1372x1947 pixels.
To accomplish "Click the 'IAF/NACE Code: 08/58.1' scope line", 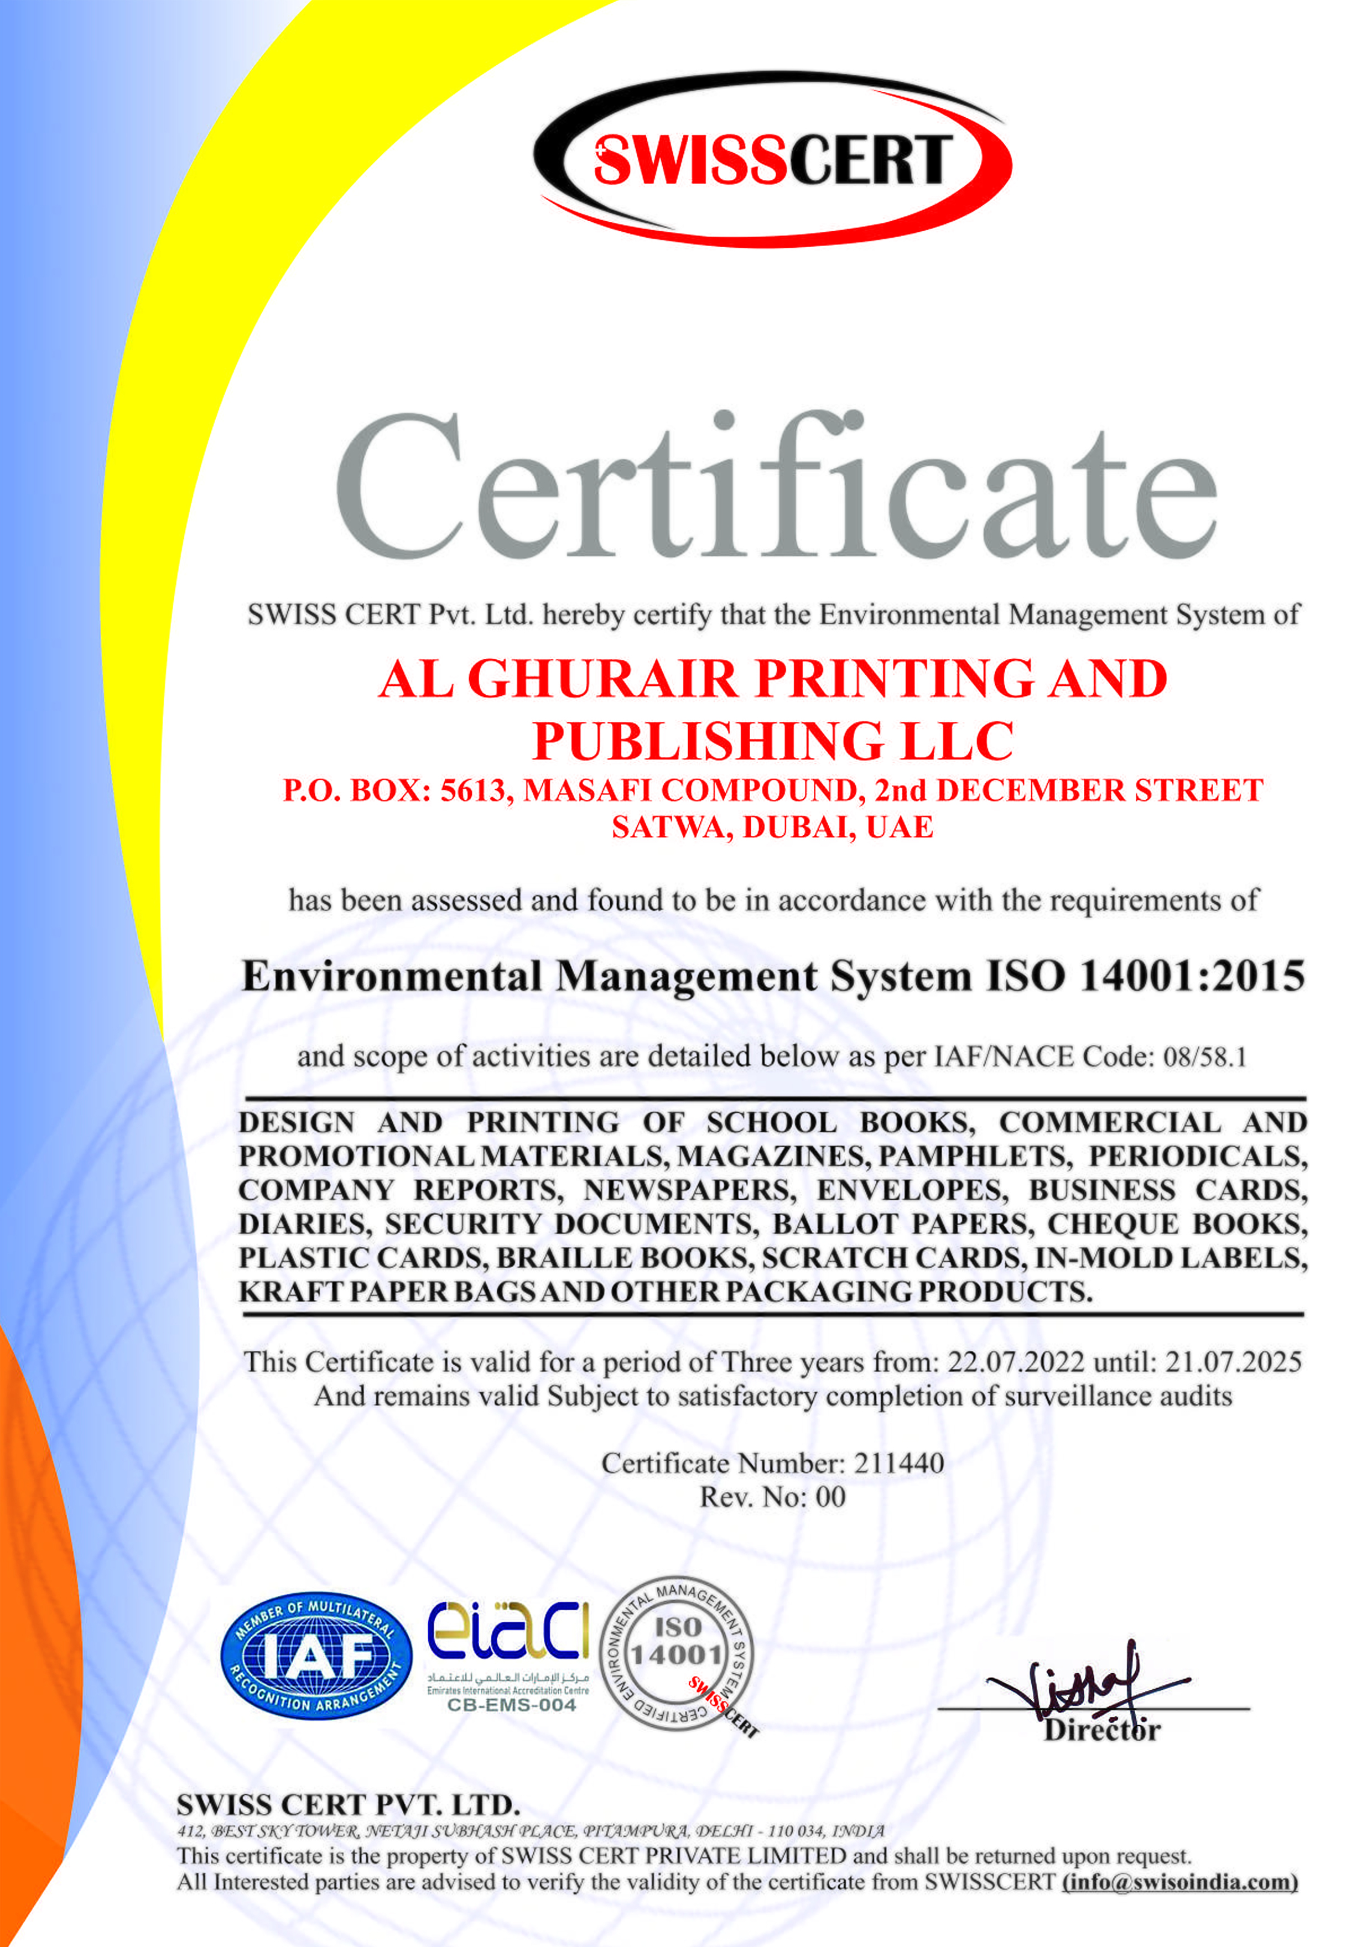I will click(x=772, y=1056).
